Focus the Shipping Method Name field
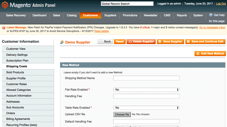This screenshot has width=227, height=127. click(146, 78)
